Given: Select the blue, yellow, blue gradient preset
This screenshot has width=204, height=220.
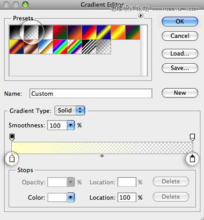Looking at the screenshot, I should click(104, 32).
